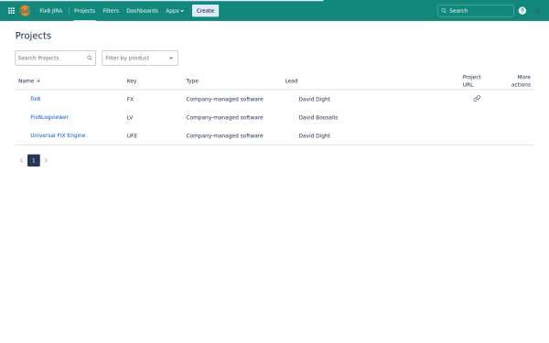Viewport: 549px width, 343px height.
Task: Open the Apps dropdown menu
Action: [175, 11]
